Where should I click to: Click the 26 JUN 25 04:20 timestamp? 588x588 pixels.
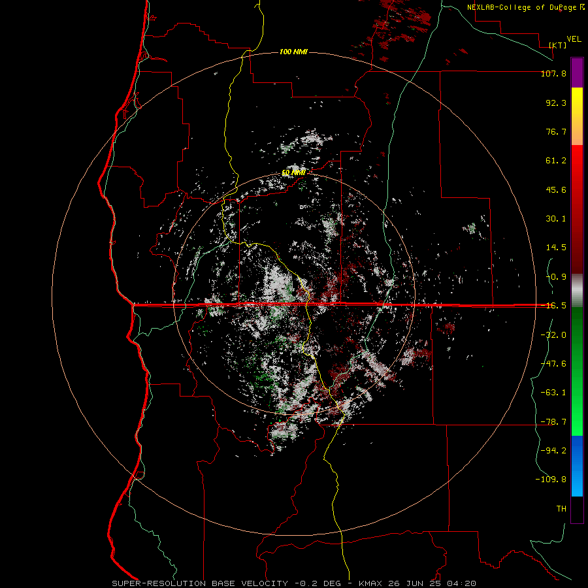click(432, 583)
